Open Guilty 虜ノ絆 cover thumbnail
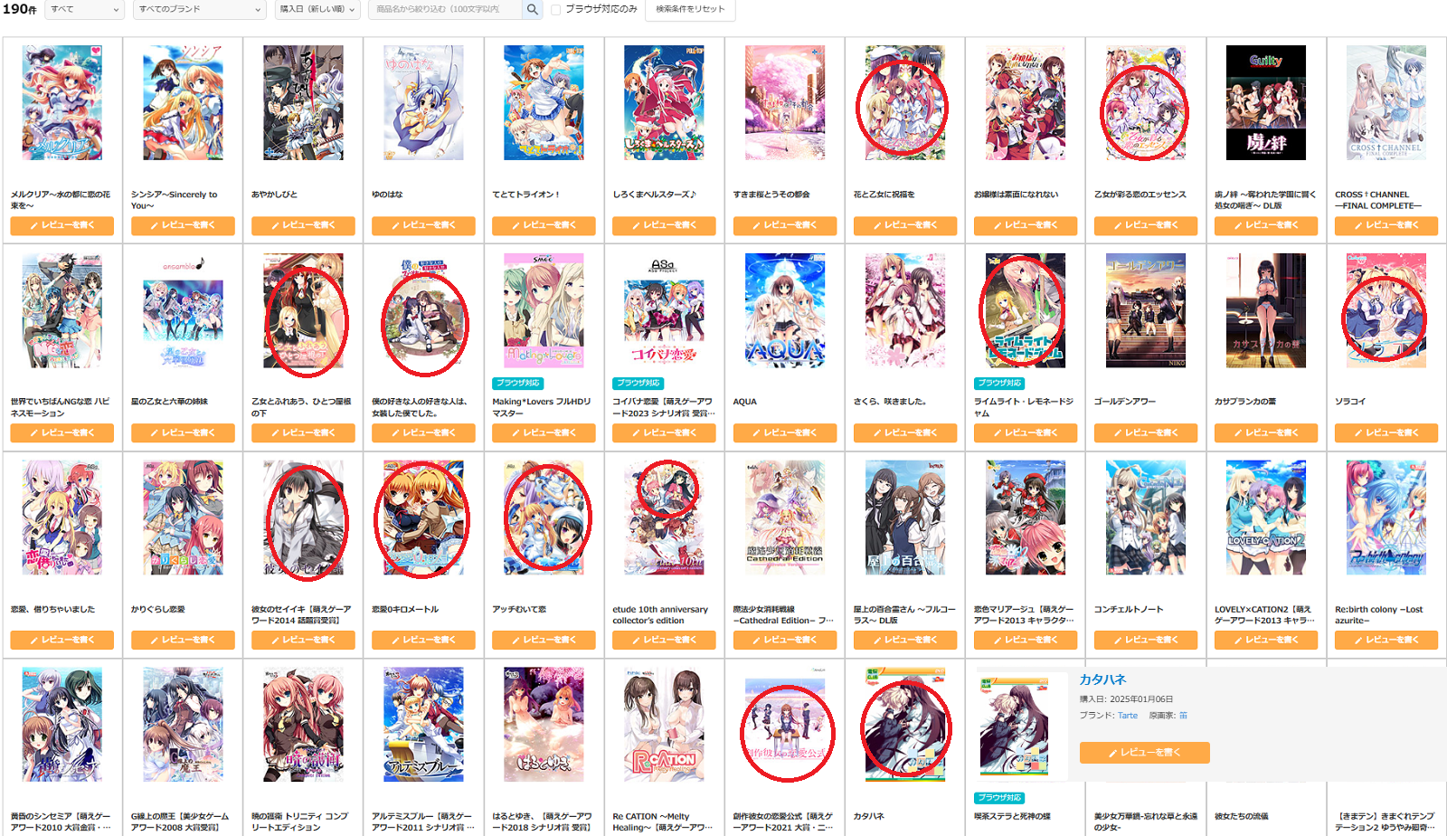Viewport: 1447px width, 836px height. click(1266, 103)
